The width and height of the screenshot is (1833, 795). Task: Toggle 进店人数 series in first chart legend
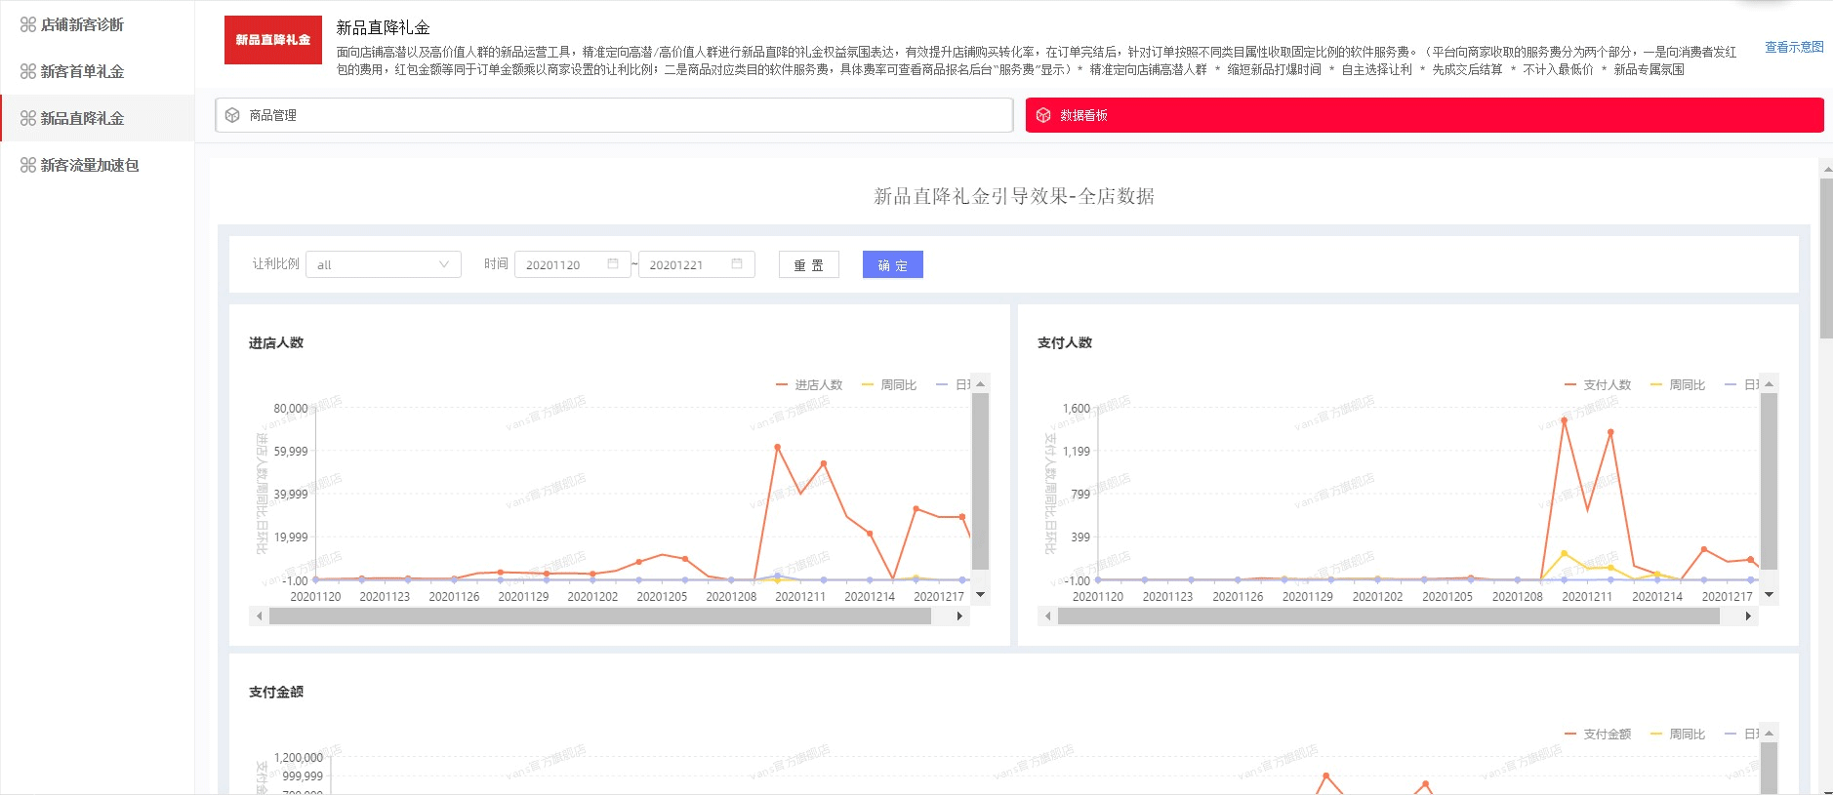(809, 385)
